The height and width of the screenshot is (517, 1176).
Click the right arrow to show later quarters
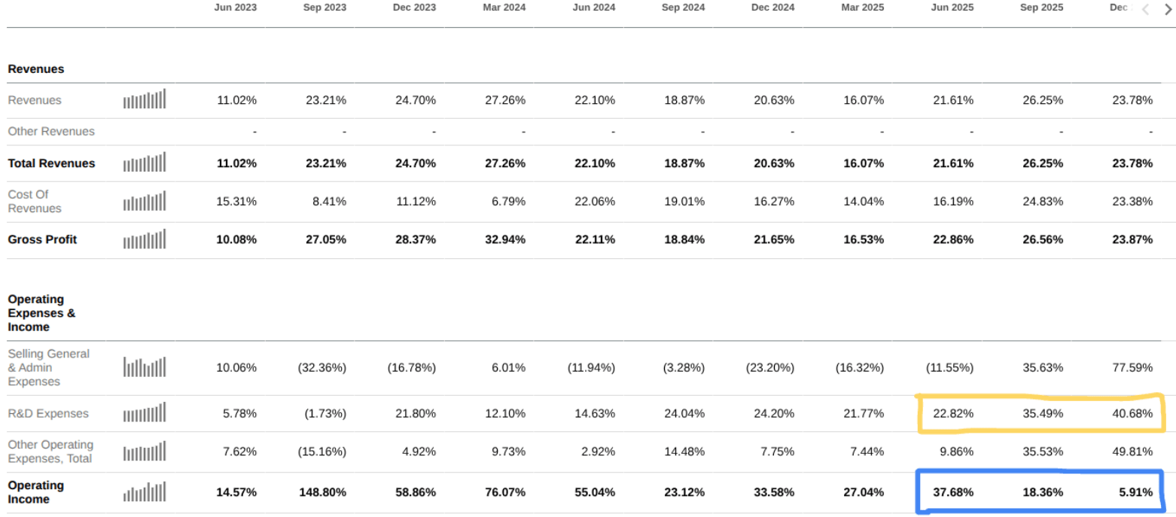coord(1168,9)
